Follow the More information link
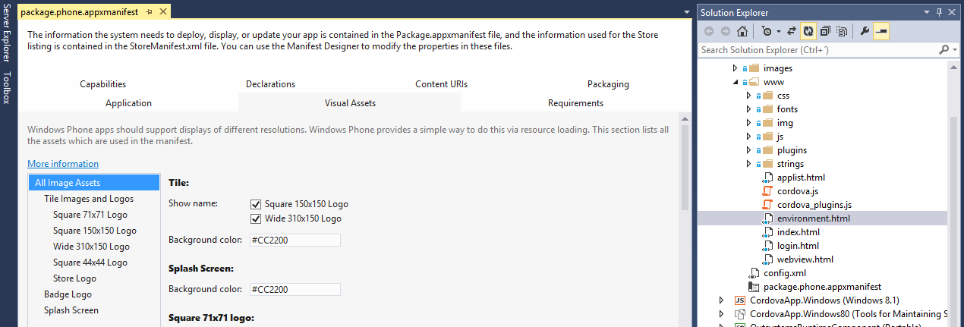This screenshot has height=327, width=964. [x=63, y=164]
